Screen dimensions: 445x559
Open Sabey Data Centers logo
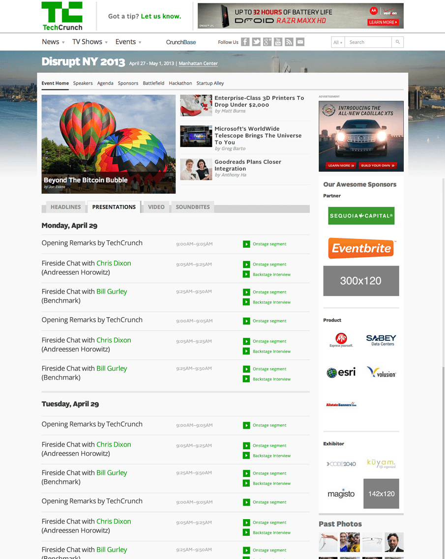click(381, 340)
